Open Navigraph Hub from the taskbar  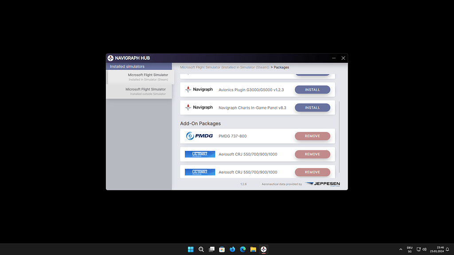(264, 249)
